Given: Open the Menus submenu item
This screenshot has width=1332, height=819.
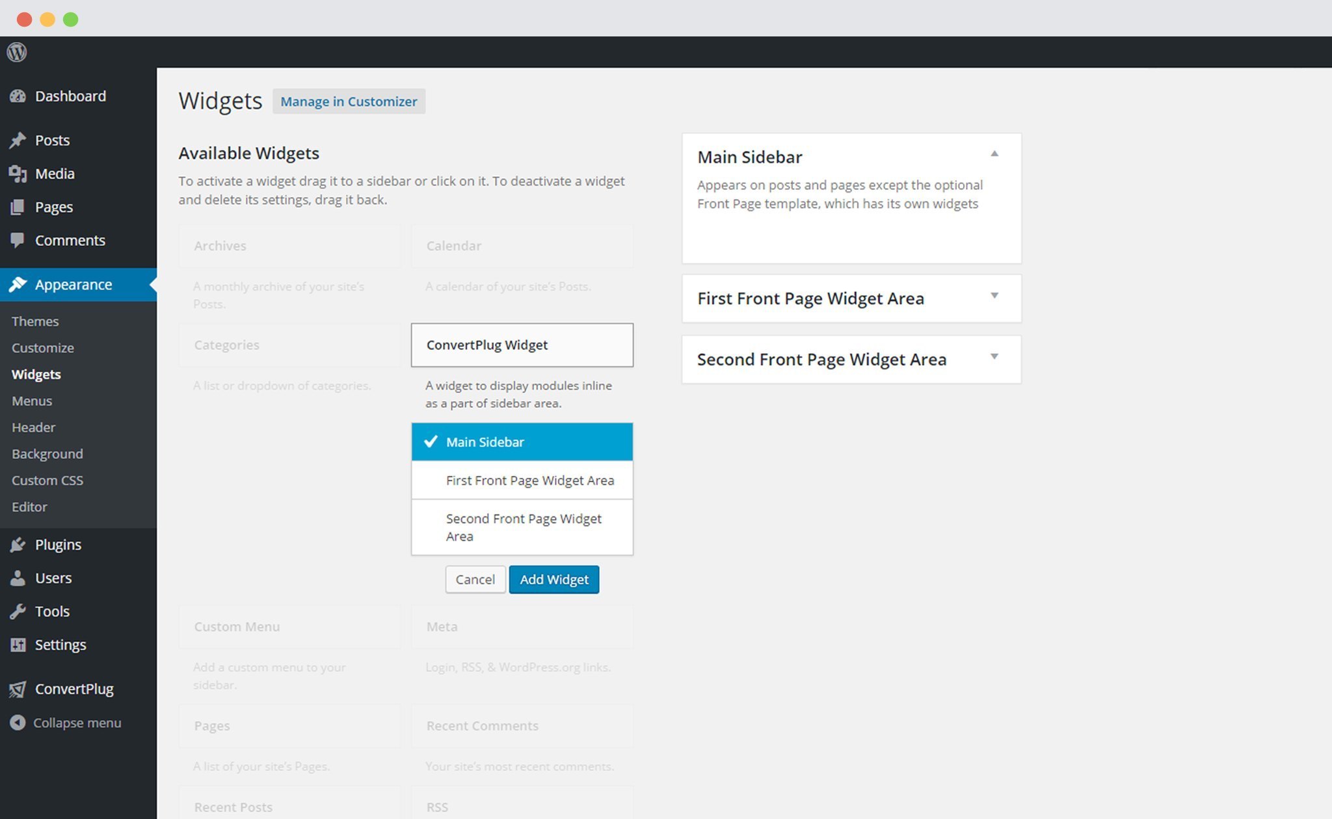Looking at the screenshot, I should coord(32,401).
